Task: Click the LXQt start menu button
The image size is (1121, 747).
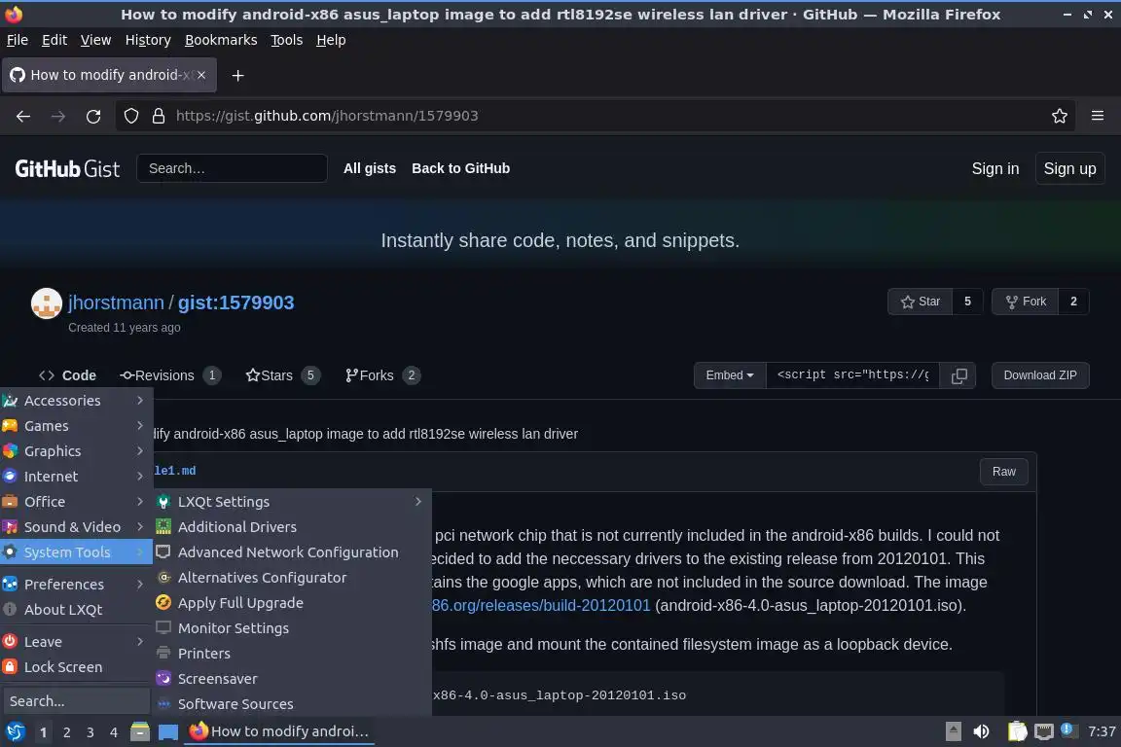Action: (15, 731)
